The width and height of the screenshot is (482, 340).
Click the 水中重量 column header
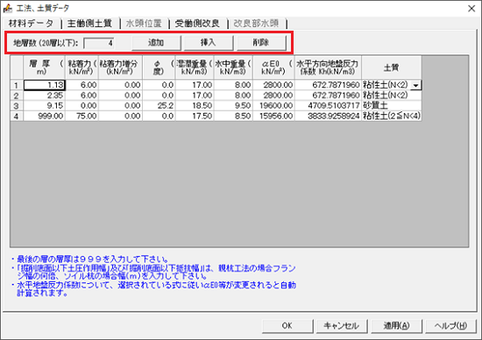[233, 67]
